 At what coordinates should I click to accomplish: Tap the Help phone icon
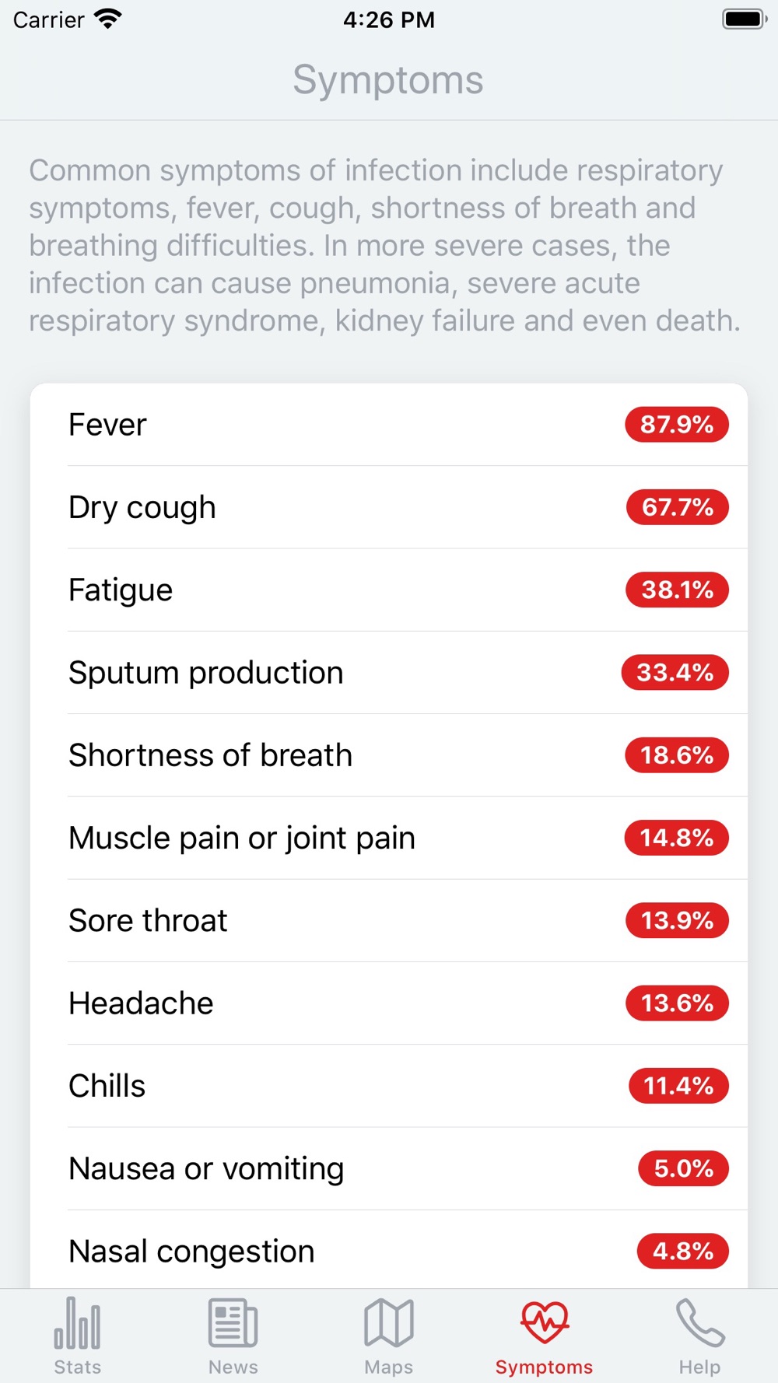pyautogui.click(x=699, y=1322)
